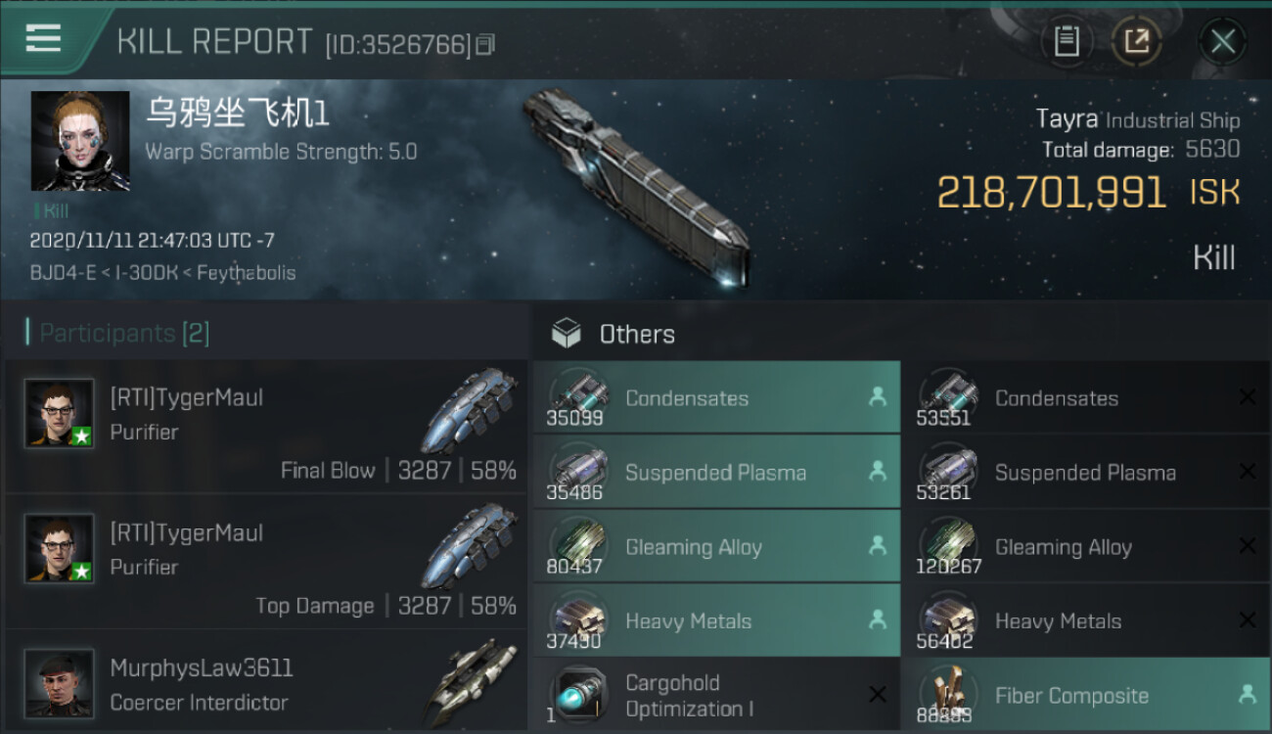Close the kill report window
The width and height of the screenshot is (1272, 734).
1222,41
